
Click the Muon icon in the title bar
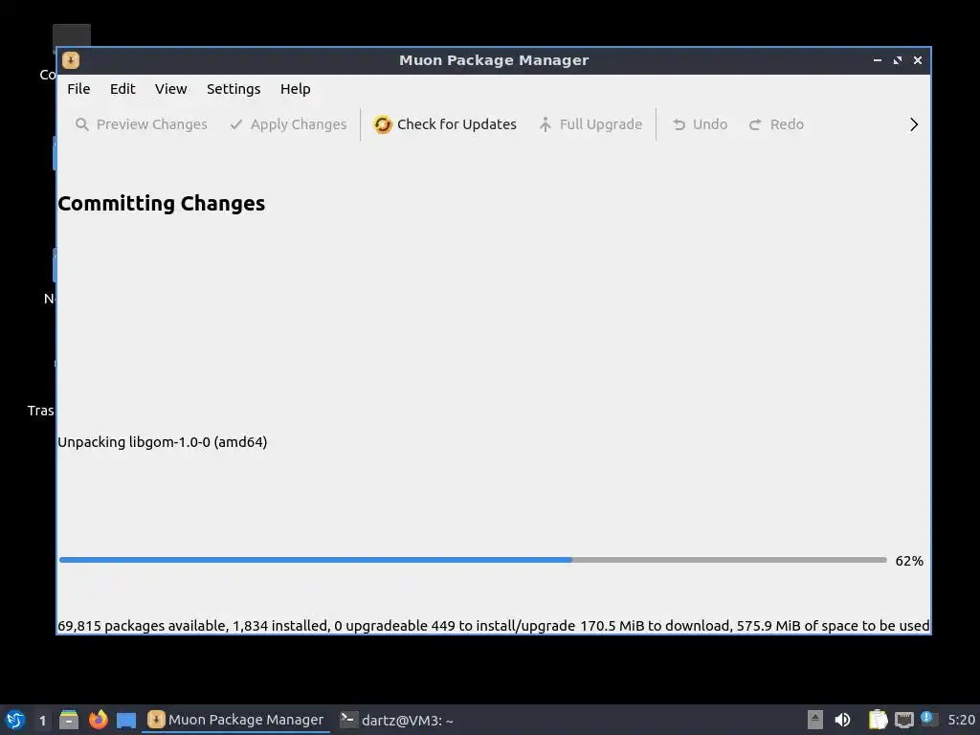pyautogui.click(x=71, y=60)
